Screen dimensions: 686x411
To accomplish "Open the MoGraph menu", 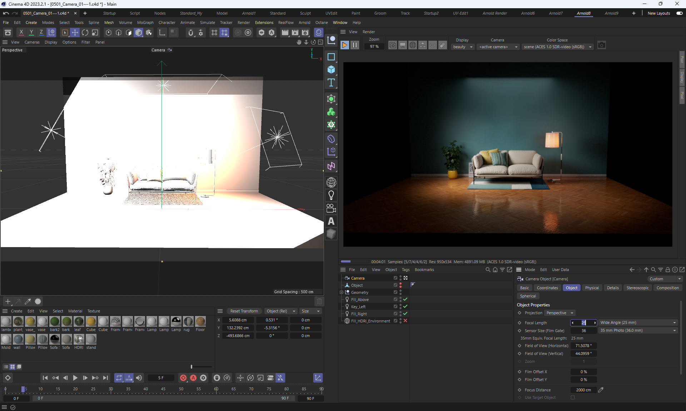I will pyautogui.click(x=145, y=22).
